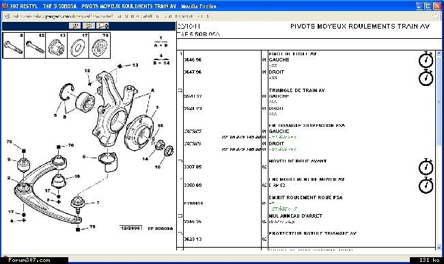Select the bolt thumbnail numbered 8
Screen dimensions: 444x264
[x=13, y=45]
